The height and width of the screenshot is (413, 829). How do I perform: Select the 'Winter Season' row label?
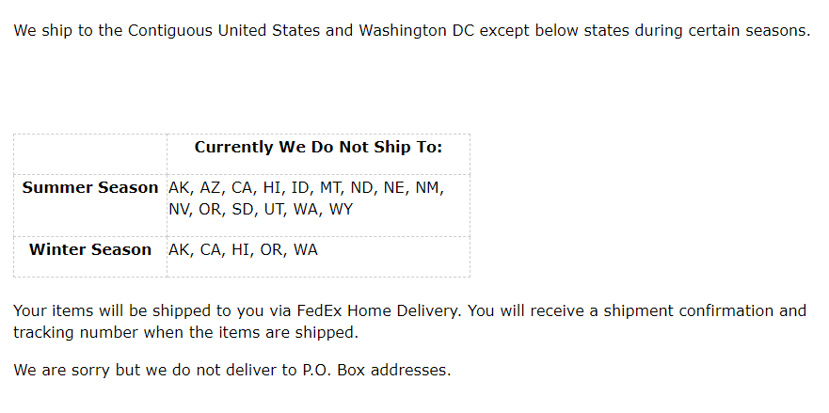tap(90, 250)
